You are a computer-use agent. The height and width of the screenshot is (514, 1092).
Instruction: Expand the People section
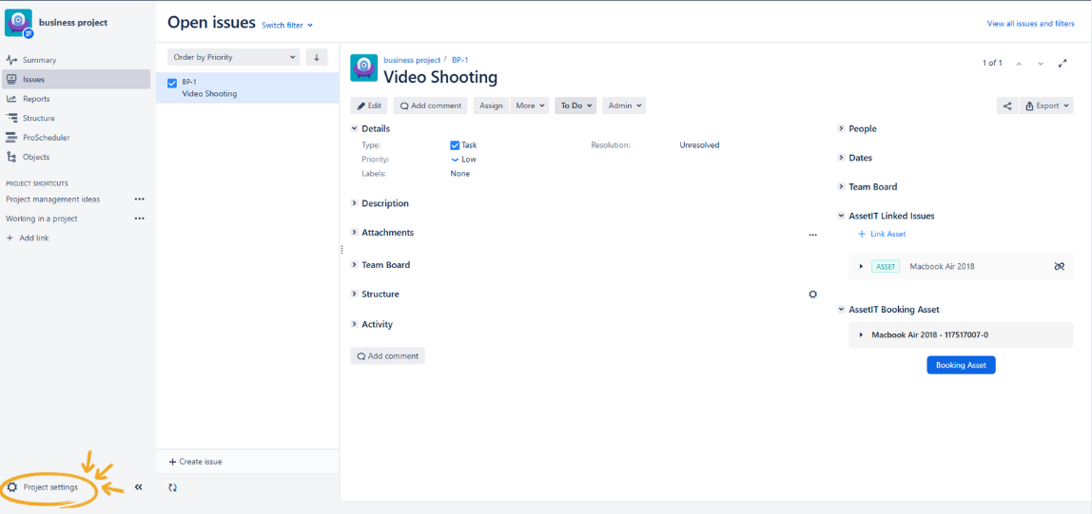click(x=862, y=128)
